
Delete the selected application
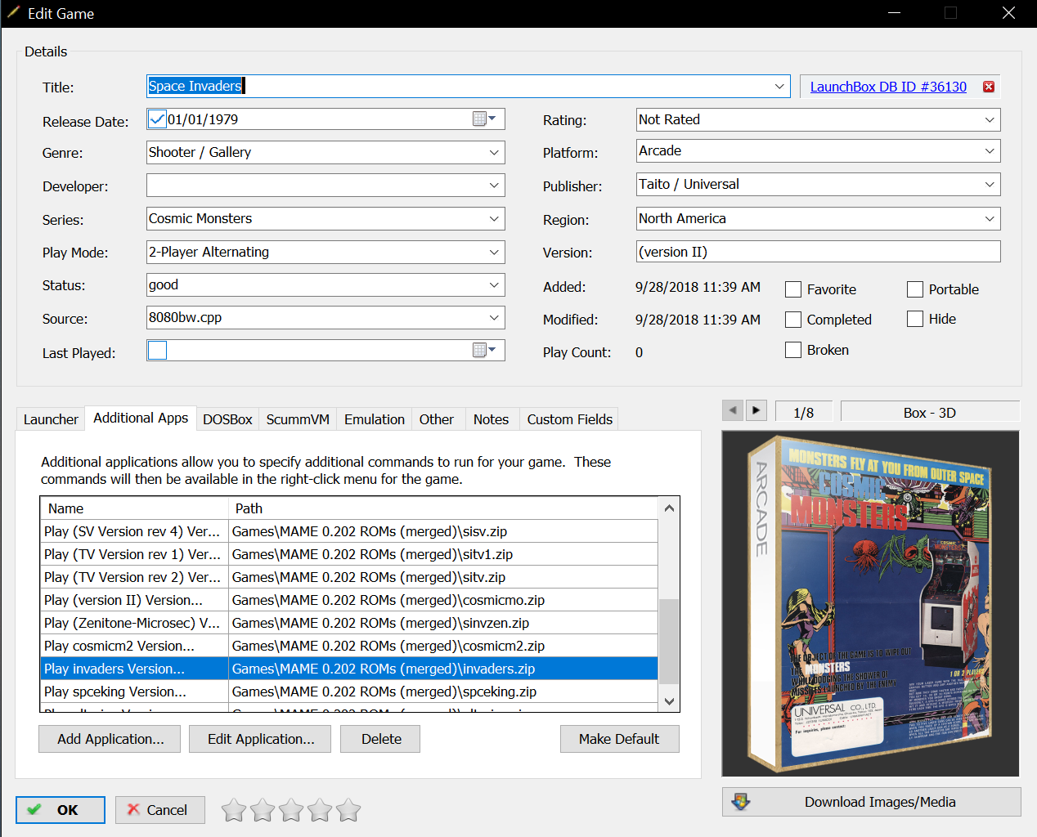[381, 739]
